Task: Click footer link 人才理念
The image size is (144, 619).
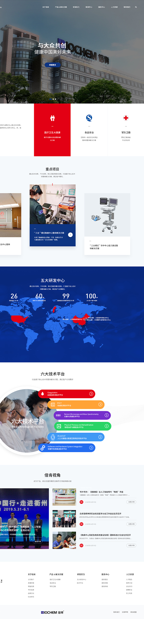Action: click(x=129, y=580)
